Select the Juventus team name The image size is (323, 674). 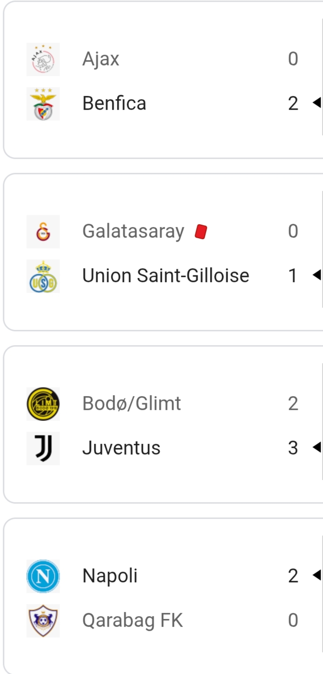point(121,448)
